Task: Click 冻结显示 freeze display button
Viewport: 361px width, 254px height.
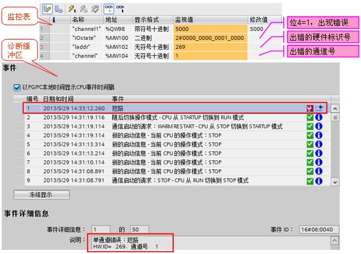Action: (41, 194)
